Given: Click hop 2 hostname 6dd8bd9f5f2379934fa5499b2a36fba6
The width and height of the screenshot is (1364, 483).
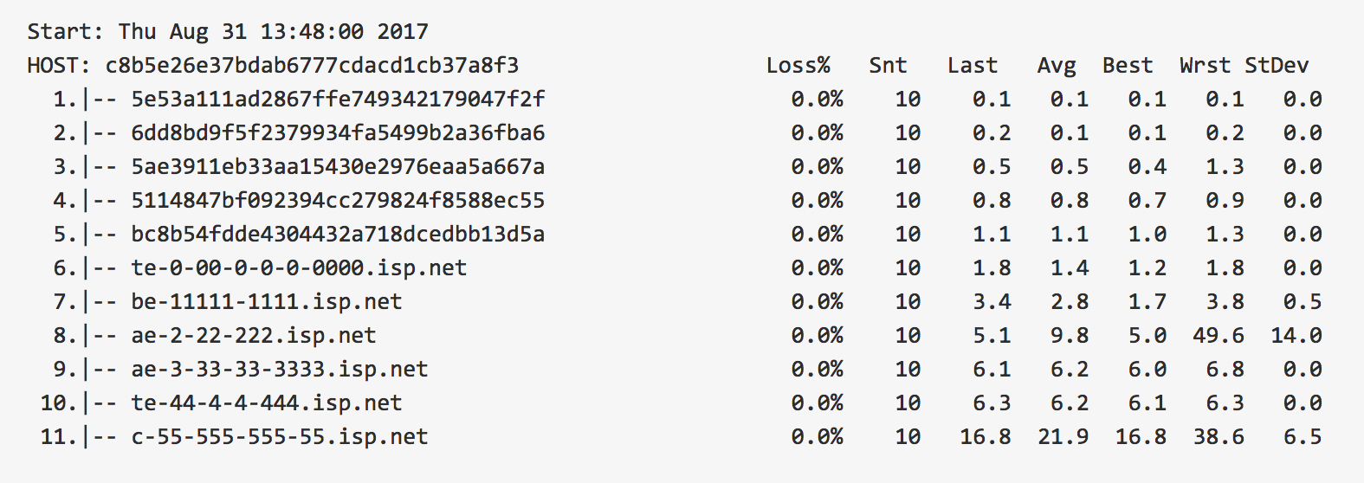Looking at the screenshot, I should (x=338, y=133).
